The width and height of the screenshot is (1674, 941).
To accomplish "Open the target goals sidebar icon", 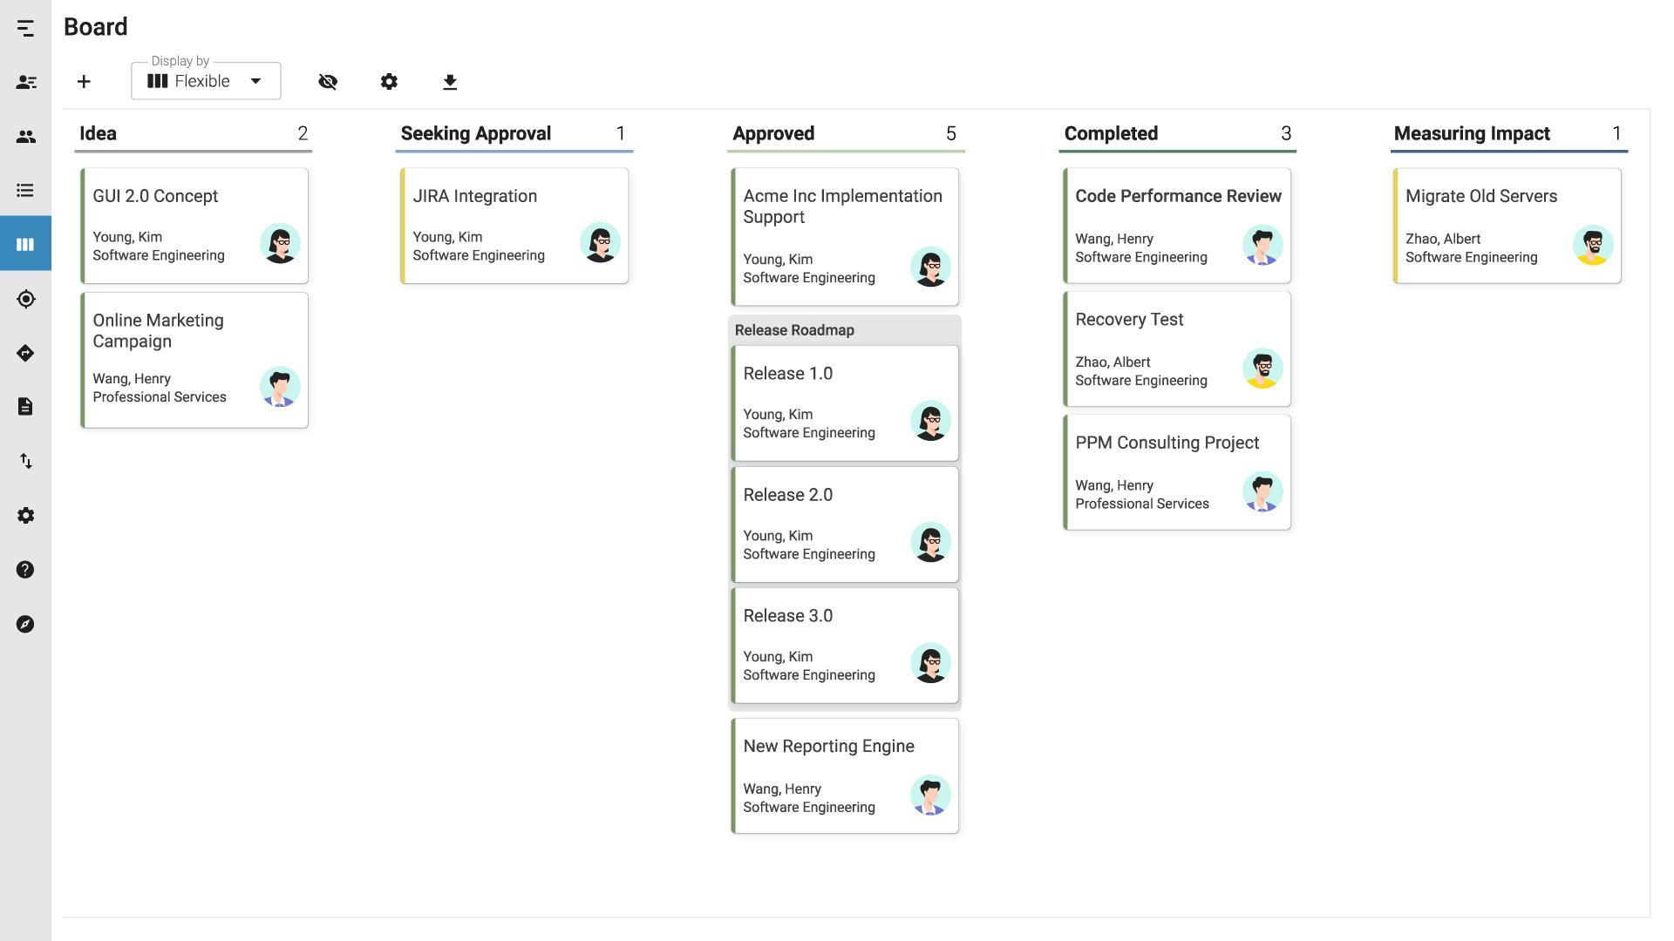I will click(25, 299).
